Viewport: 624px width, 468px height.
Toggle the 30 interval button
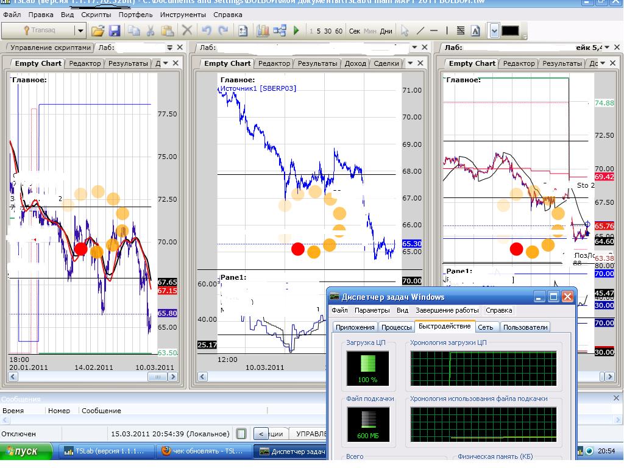click(328, 31)
